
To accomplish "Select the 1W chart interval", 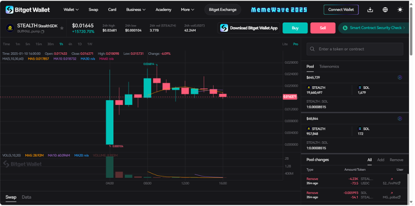I will (x=90, y=44).
